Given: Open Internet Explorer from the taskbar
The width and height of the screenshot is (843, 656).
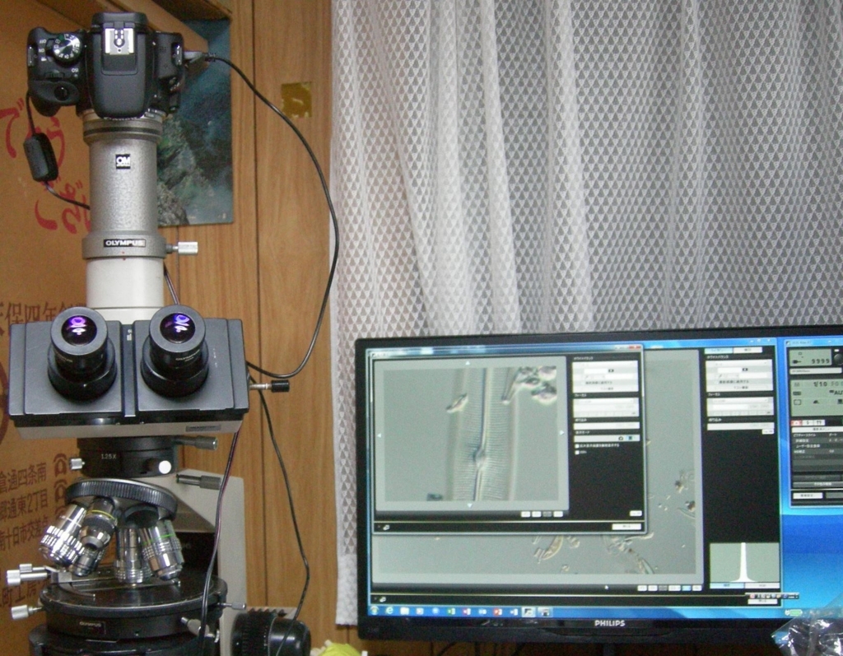Looking at the screenshot, I should (x=389, y=611).
